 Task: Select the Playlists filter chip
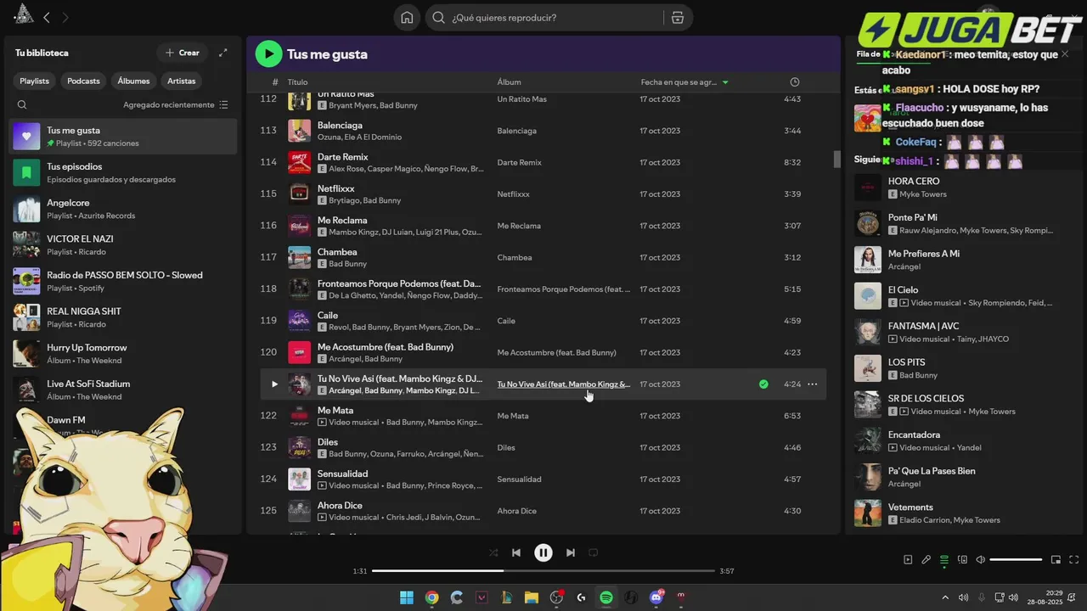click(x=35, y=81)
